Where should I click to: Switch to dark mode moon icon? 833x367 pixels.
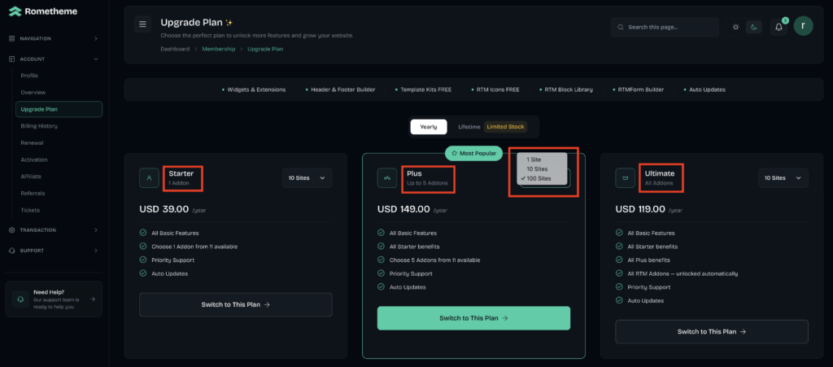click(754, 27)
